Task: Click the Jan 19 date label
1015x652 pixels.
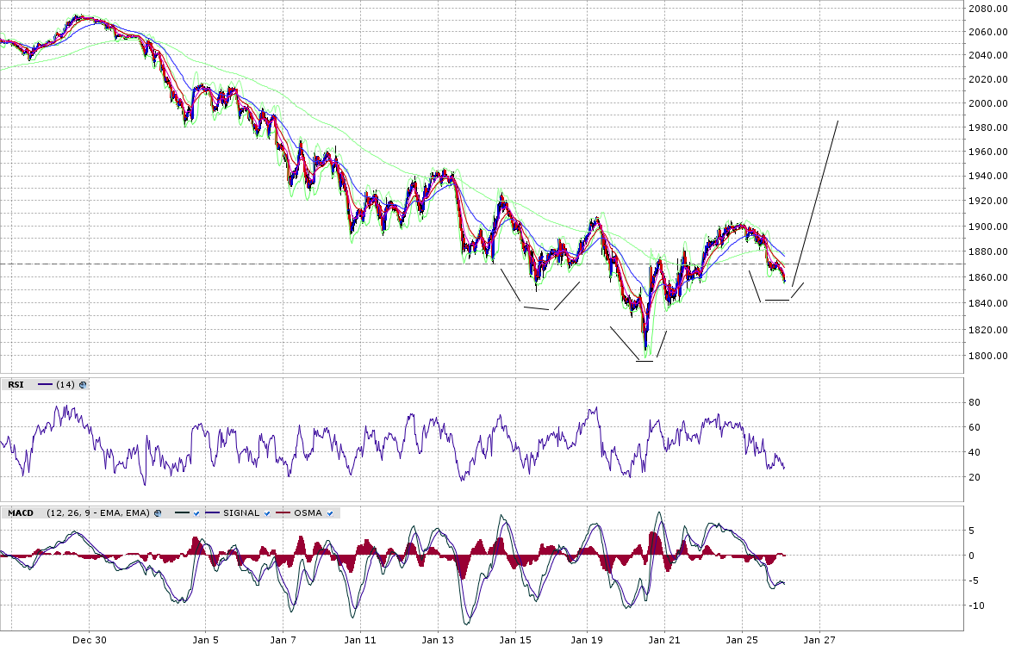Action: coord(587,640)
